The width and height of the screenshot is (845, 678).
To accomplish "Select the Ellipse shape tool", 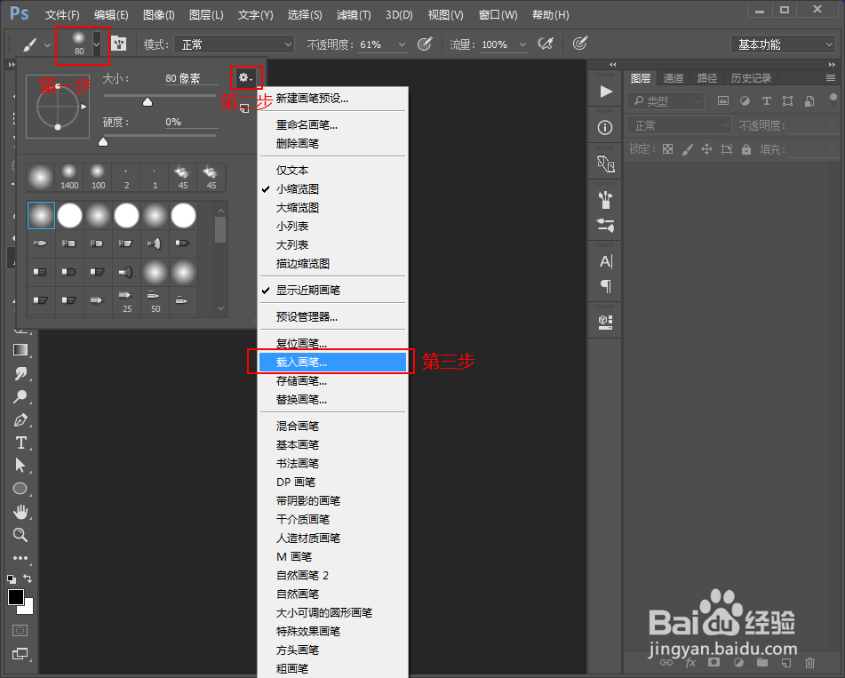I will coord(20,489).
